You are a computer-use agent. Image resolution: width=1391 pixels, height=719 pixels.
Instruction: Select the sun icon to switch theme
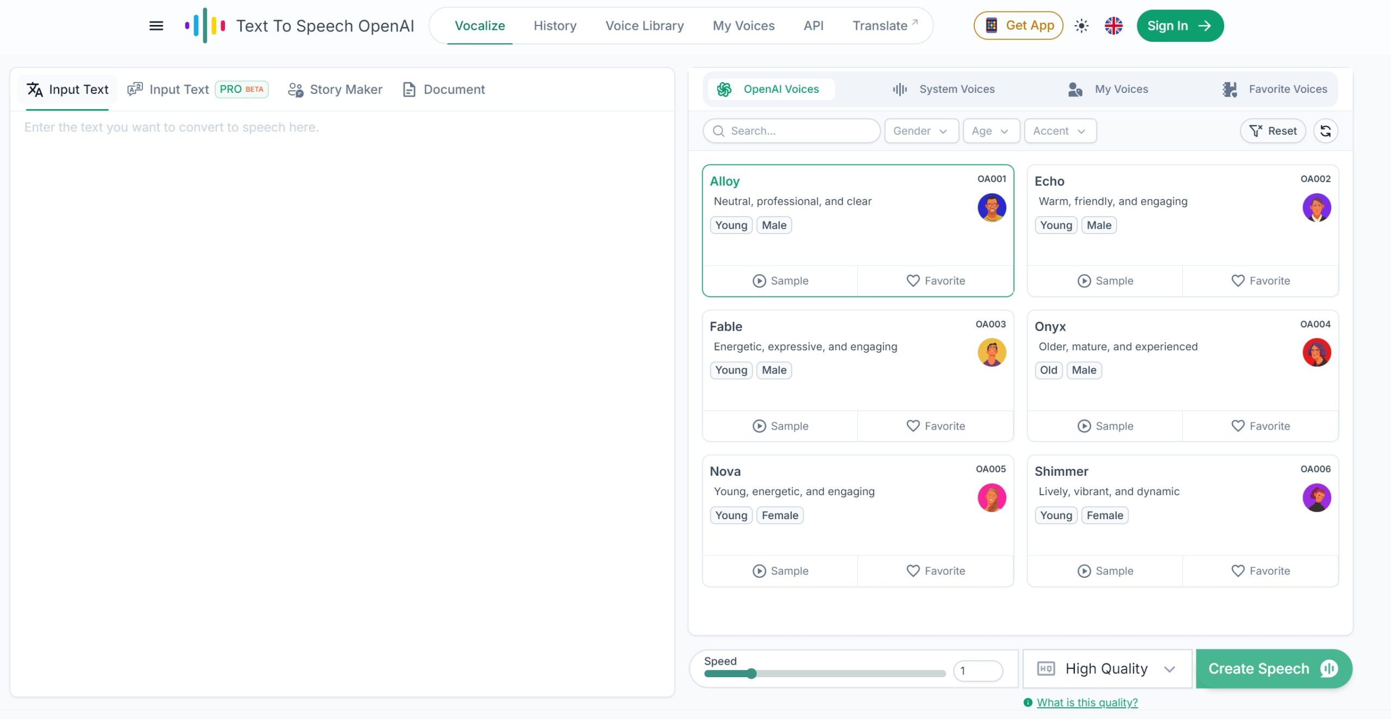click(x=1081, y=26)
